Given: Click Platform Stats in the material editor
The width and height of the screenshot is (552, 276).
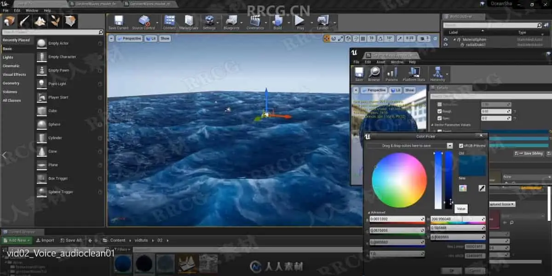Looking at the screenshot, I should pos(414,74).
